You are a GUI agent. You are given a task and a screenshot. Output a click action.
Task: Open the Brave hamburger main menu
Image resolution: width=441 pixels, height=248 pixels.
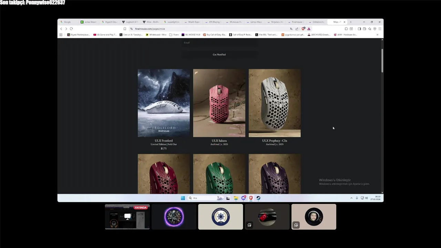pyautogui.click(x=380, y=29)
